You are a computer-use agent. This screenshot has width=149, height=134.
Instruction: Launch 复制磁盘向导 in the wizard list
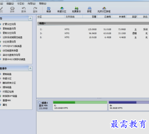9,29
